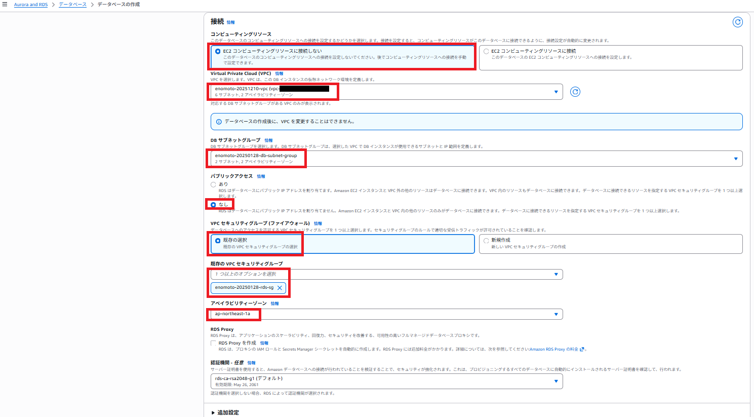
Task: Go to 'Aurora and RDS' breadcrumb
Action: pyautogui.click(x=31, y=5)
